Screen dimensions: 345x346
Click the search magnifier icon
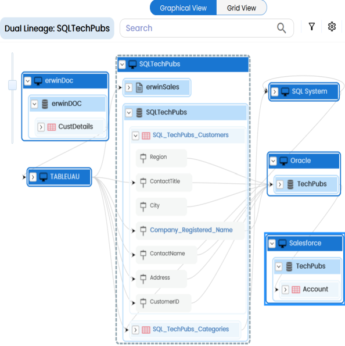[281, 28]
